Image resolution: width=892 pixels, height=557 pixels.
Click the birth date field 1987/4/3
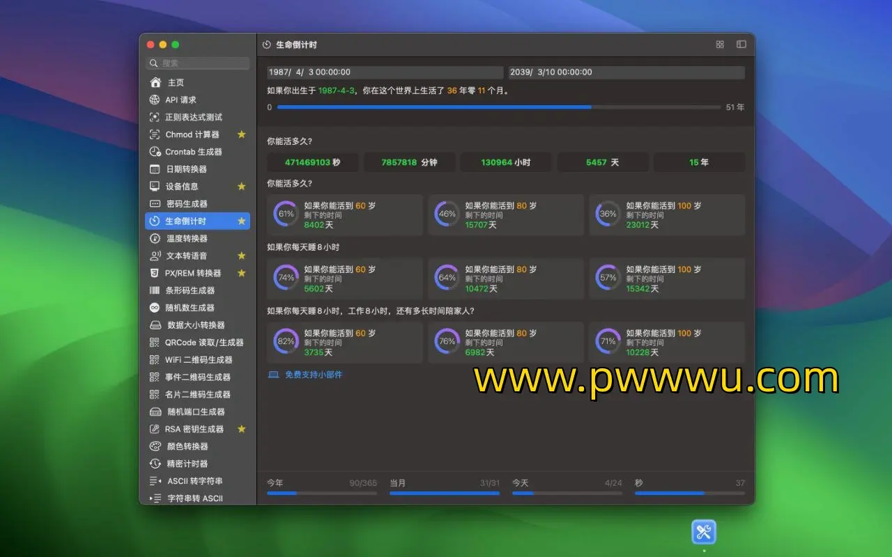point(385,72)
